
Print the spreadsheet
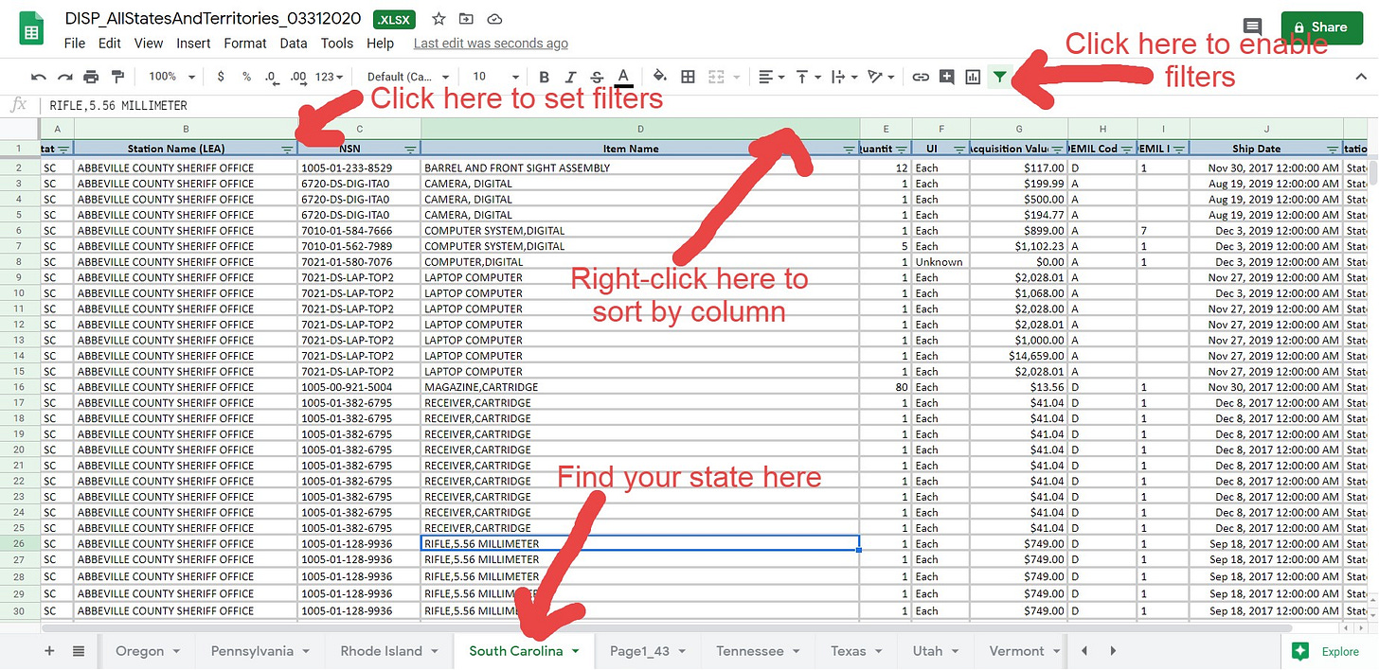91,77
